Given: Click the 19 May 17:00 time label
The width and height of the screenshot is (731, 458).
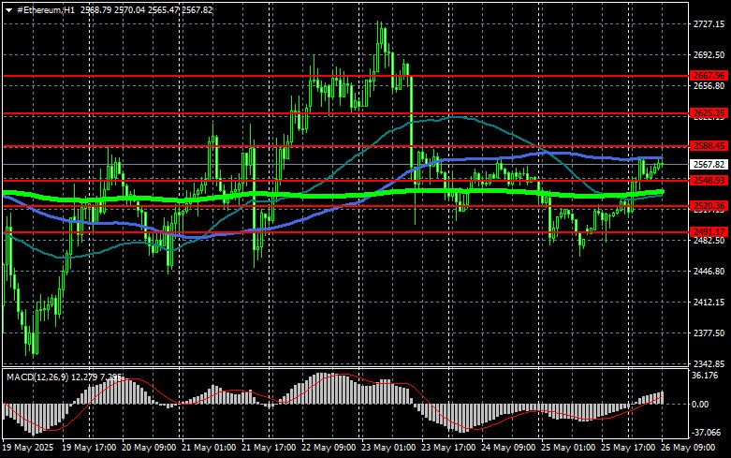Looking at the screenshot, I should tap(89, 448).
